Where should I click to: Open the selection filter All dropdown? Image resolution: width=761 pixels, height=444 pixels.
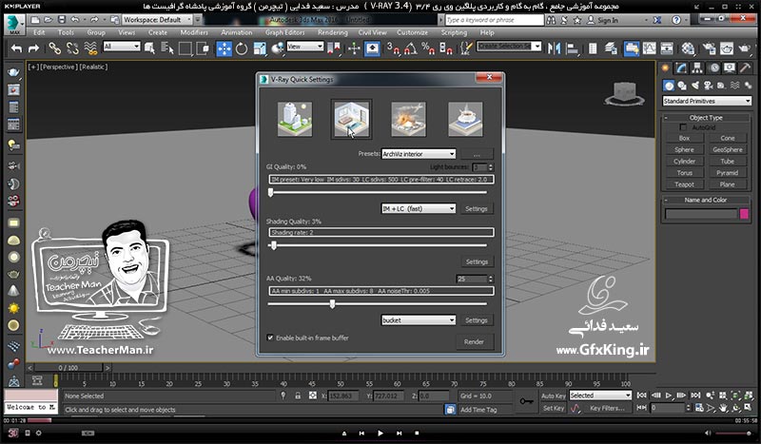[122, 47]
